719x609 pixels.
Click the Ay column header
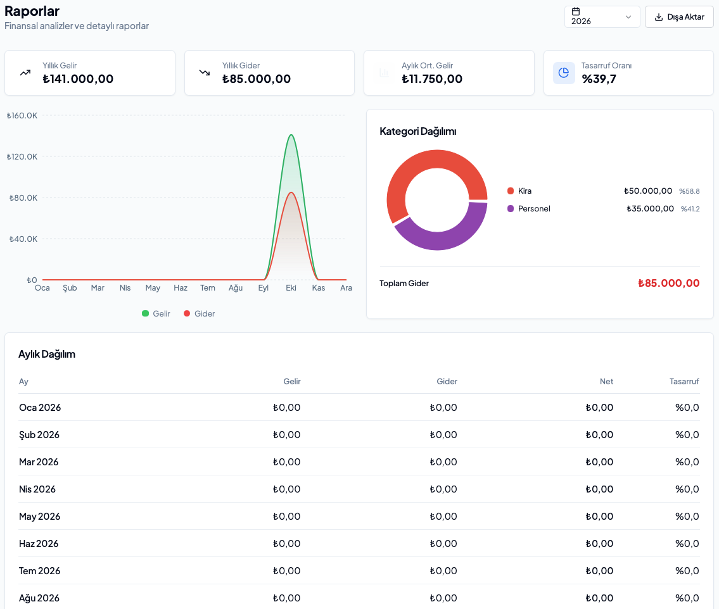23,382
